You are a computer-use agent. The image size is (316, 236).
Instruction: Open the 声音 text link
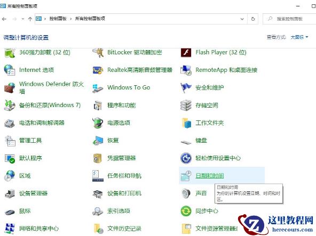[201, 193]
